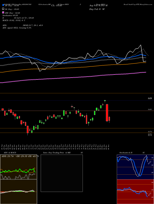Click the 'ADX signal: SELL Growing @ 2%' line
154x204 pixels.
click(17, 28)
